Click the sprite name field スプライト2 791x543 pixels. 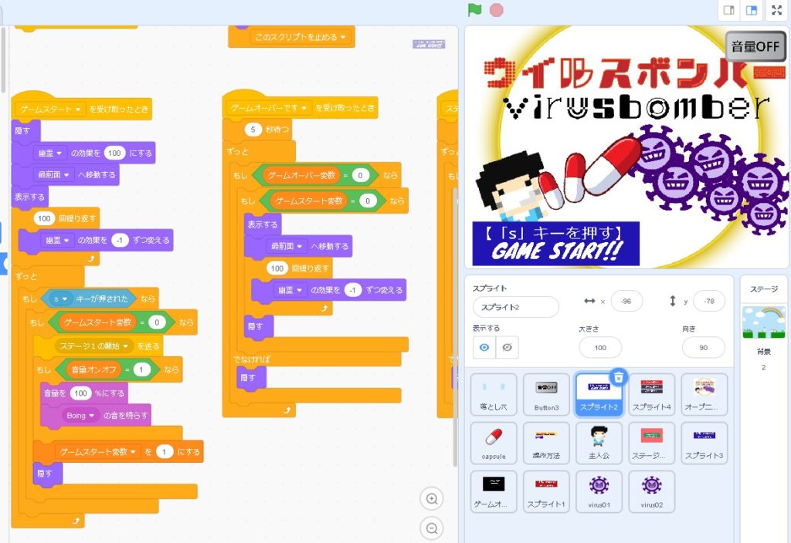pos(515,307)
